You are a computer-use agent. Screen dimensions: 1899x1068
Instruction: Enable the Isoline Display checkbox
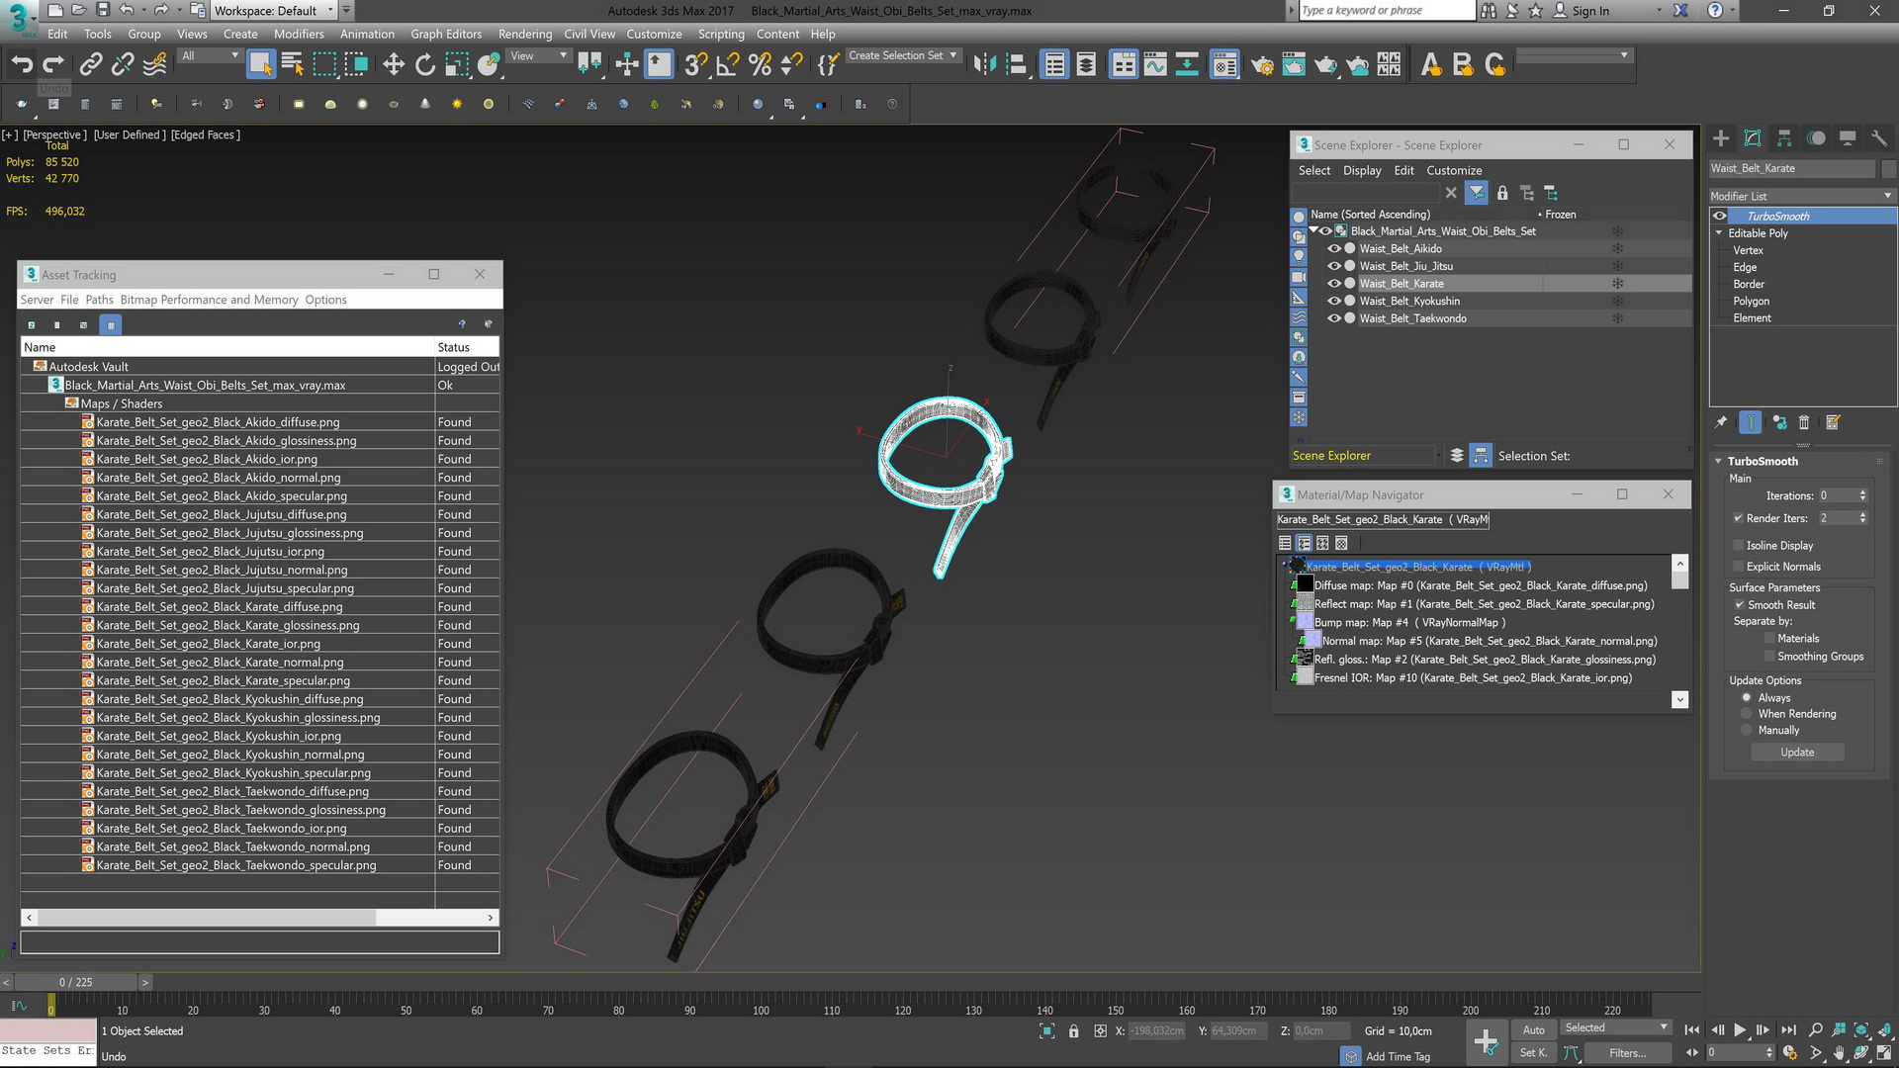[x=1738, y=546]
